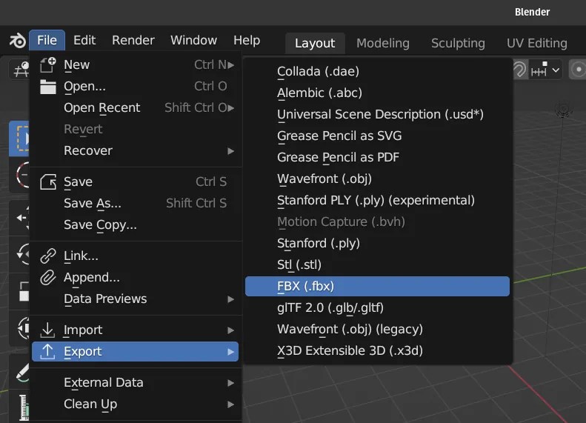The width and height of the screenshot is (586, 423).
Task: Open the Render menu
Action: click(x=133, y=40)
